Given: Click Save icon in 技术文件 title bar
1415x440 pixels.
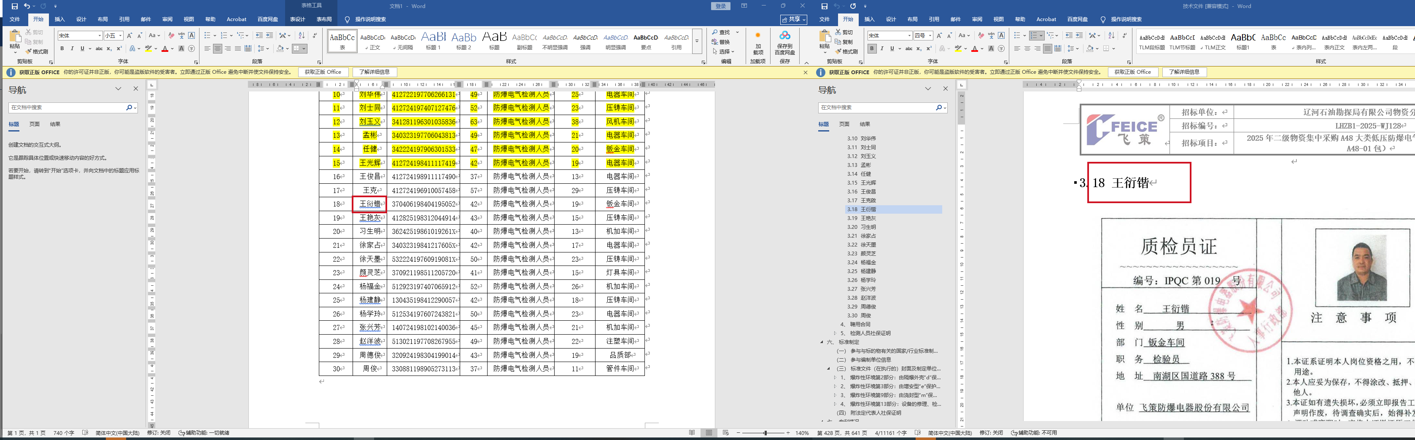Looking at the screenshot, I should (824, 6).
